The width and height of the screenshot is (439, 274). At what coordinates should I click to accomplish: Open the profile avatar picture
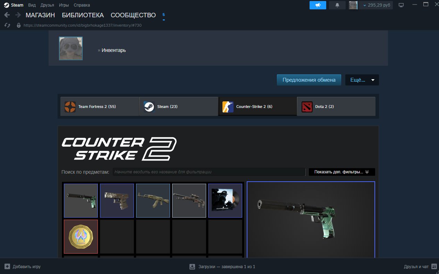(x=71, y=48)
